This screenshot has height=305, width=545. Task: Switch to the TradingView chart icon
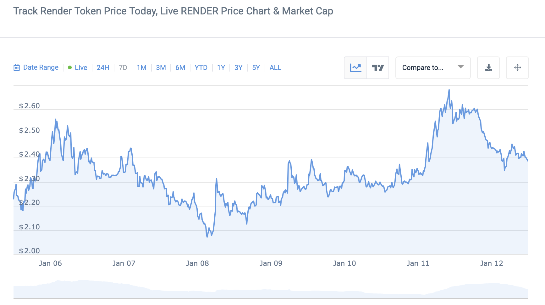point(378,68)
